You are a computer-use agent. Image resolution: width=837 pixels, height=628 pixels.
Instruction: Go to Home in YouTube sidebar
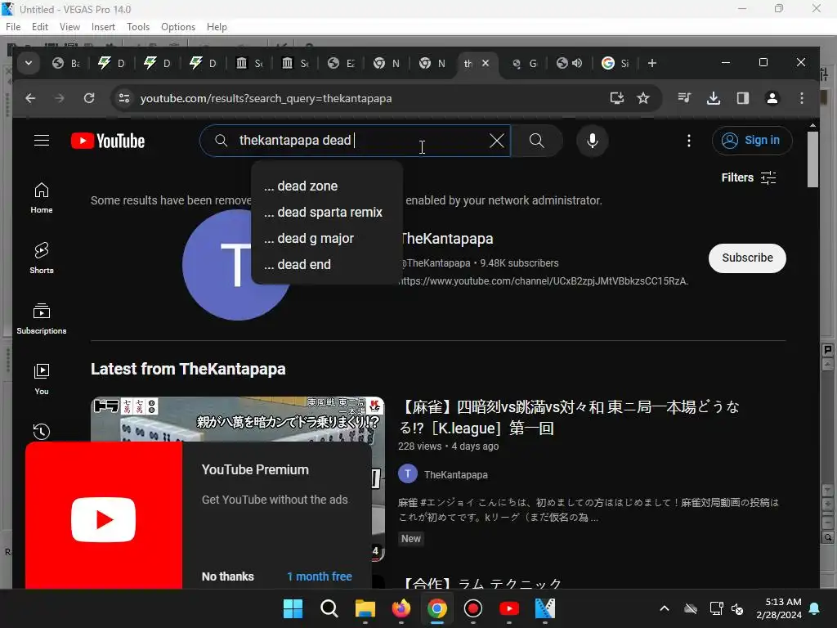click(42, 198)
